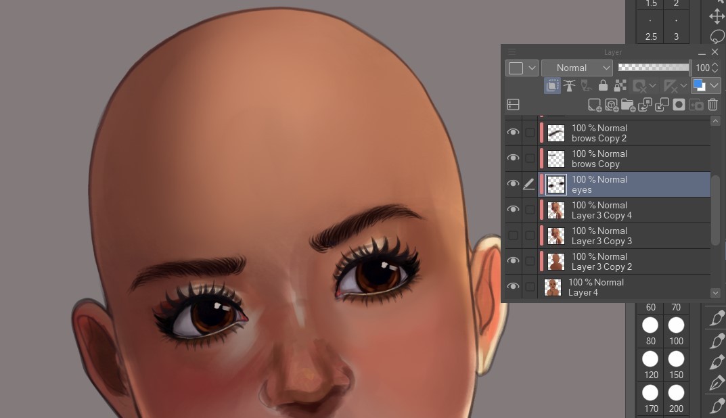Toggle Clip to Layer Below icon

point(552,86)
